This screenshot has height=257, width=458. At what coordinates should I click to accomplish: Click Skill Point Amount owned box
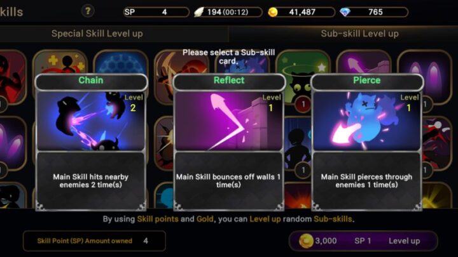pos(94,241)
